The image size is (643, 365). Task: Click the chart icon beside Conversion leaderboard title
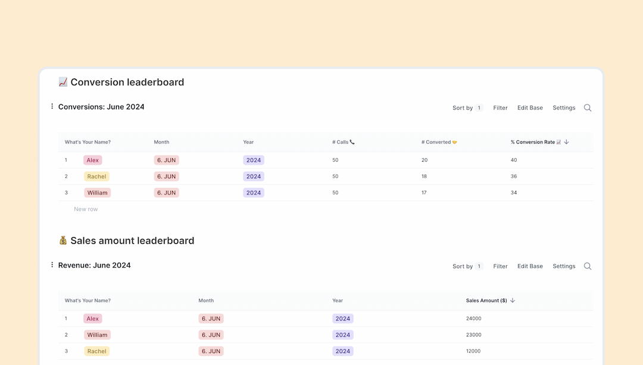click(x=63, y=82)
